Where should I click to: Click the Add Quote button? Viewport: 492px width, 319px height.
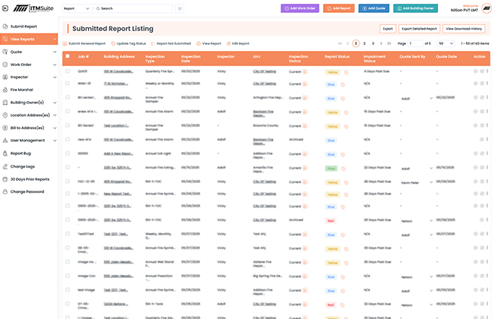click(x=373, y=8)
